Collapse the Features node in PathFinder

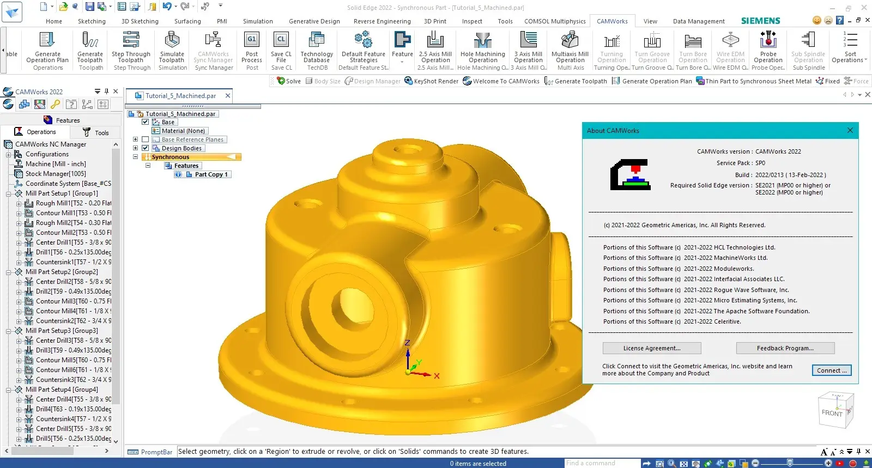coord(148,166)
